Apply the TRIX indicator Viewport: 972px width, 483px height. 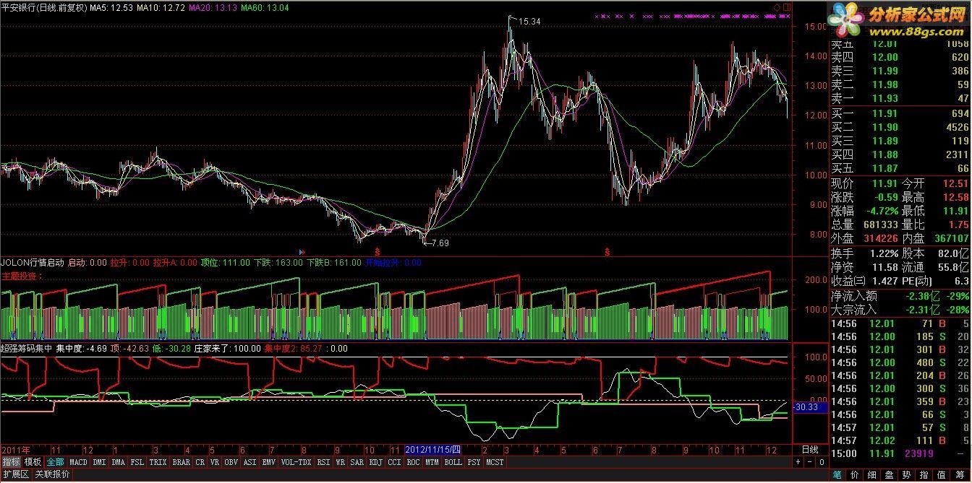pos(158,462)
